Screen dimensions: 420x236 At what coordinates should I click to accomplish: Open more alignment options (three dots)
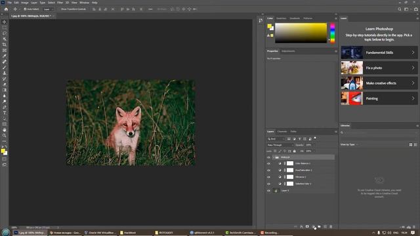pyautogui.click(x=150, y=9)
